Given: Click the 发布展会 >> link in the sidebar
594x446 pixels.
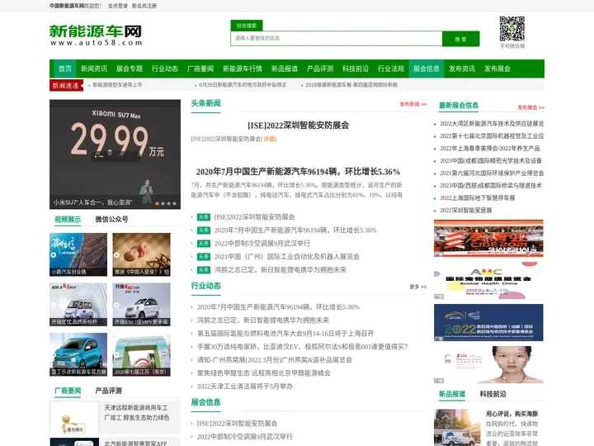Looking at the screenshot, I should coord(530,107).
